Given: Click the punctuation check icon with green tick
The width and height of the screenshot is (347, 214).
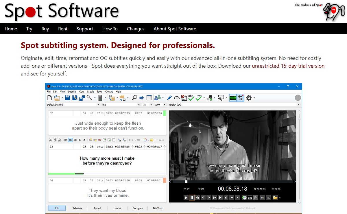Looking at the screenshot, I should click(x=199, y=98).
